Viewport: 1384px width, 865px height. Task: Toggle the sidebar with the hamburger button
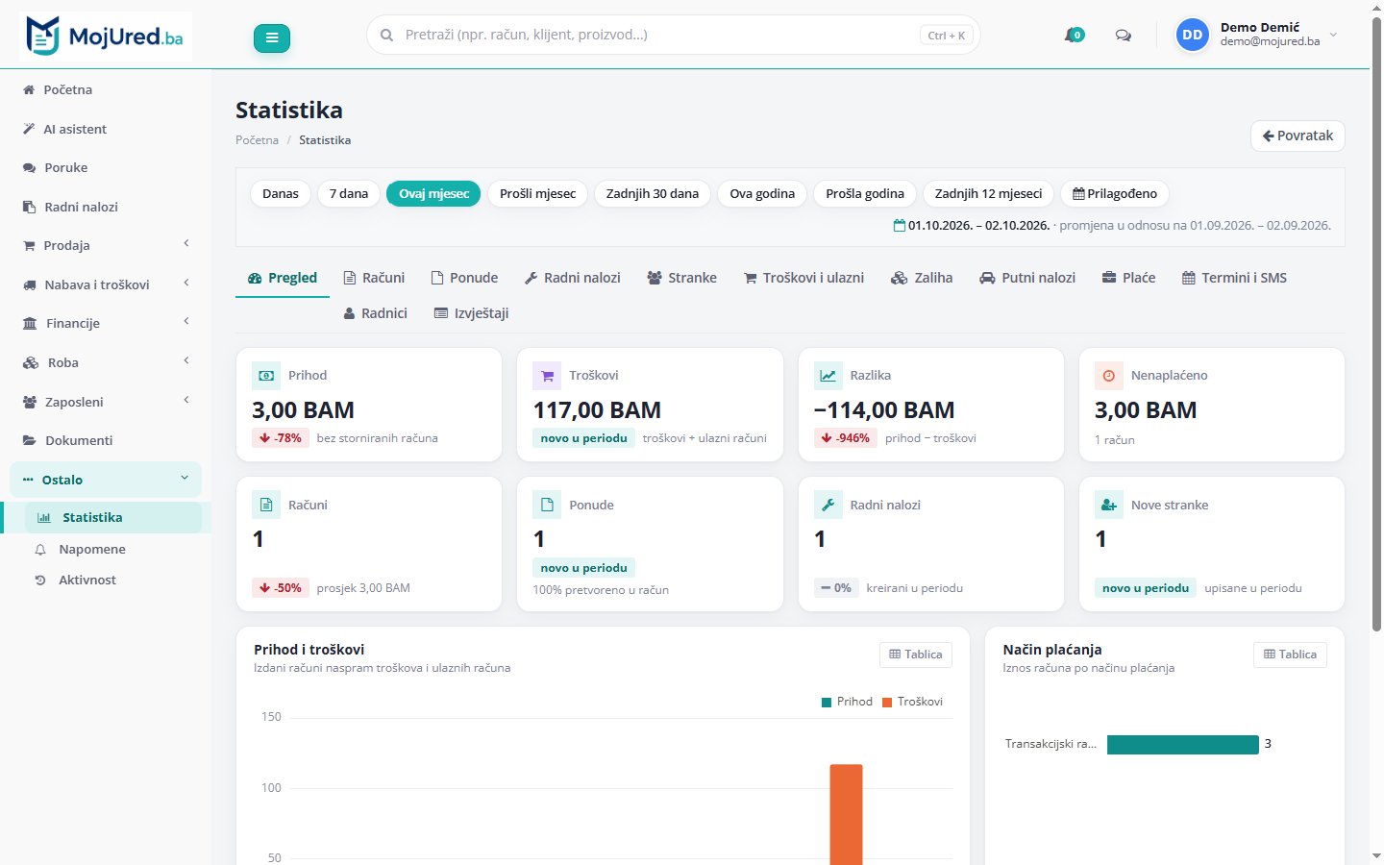pos(272,37)
